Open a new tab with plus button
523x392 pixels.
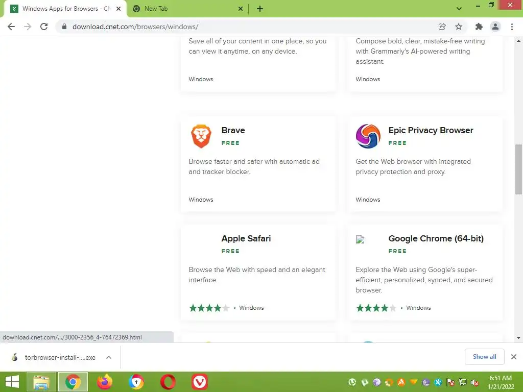click(x=260, y=9)
